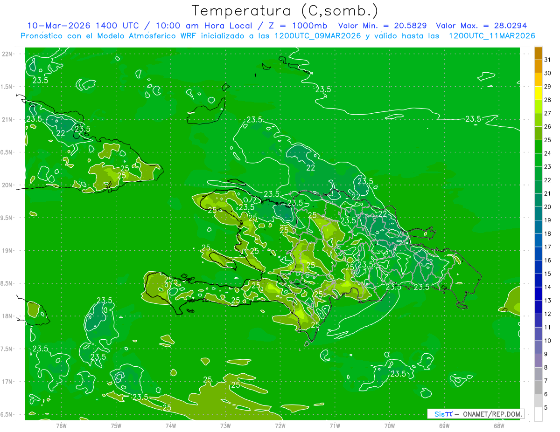Click the "68W" longitude axis label

coord(499,425)
